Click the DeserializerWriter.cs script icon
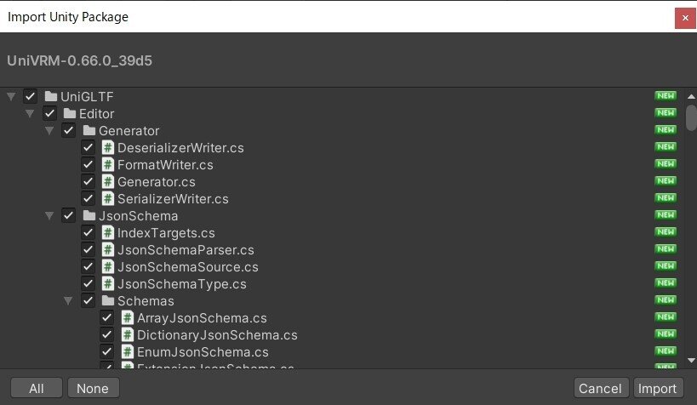The height and width of the screenshot is (405, 697). [x=108, y=147]
